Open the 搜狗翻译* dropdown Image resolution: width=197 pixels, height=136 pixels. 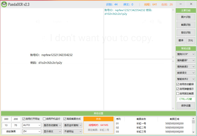186,61
